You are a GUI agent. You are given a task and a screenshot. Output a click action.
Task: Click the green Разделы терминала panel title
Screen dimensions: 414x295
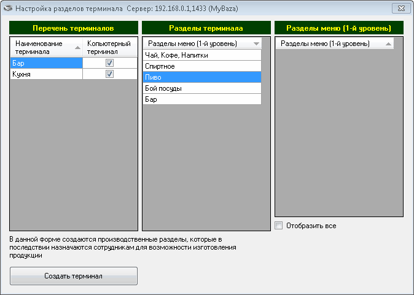tap(205, 28)
